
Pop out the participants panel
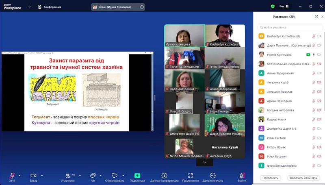pyautogui.click(x=316, y=17)
